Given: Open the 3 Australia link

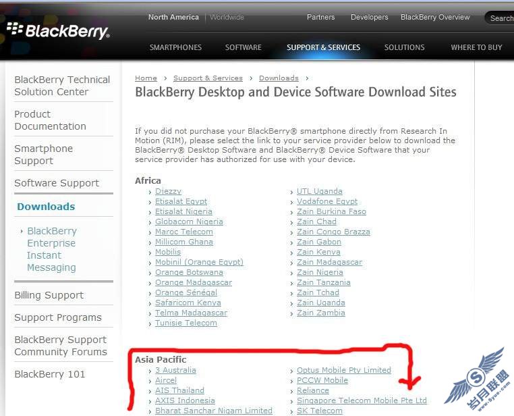Looking at the screenshot, I should [175, 370].
